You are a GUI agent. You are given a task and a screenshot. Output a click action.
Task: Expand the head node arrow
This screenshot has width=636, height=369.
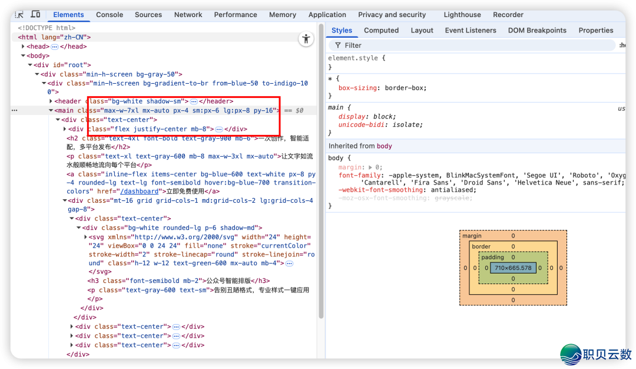tap(23, 47)
